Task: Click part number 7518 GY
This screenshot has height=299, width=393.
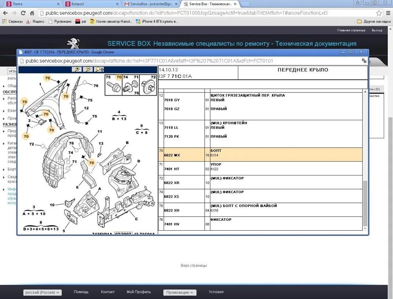Action: [172, 100]
